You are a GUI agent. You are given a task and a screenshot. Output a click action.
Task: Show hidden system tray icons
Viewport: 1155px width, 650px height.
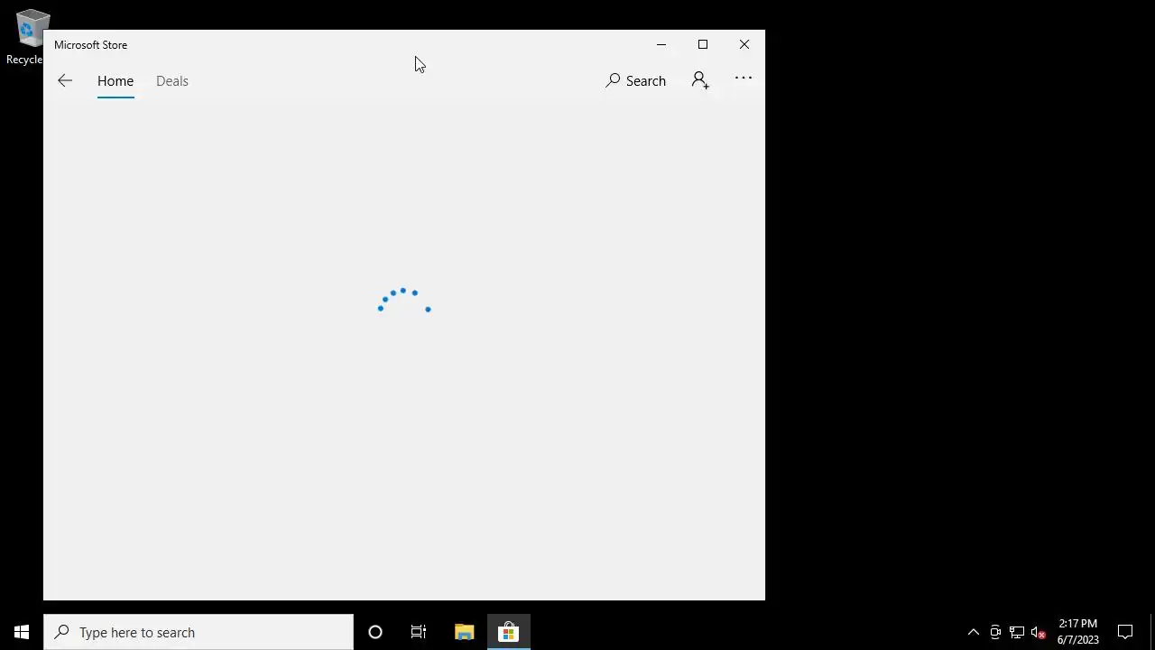974,632
